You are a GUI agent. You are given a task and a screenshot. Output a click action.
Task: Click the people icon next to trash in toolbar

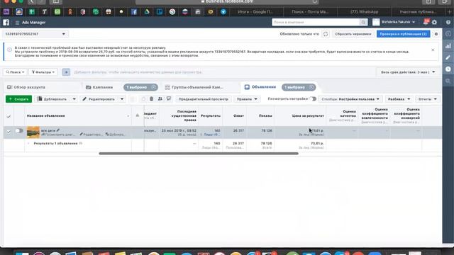[x=160, y=99]
